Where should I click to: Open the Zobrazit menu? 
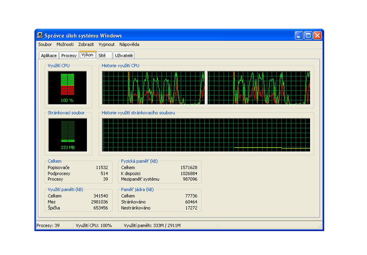click(86, 44)
